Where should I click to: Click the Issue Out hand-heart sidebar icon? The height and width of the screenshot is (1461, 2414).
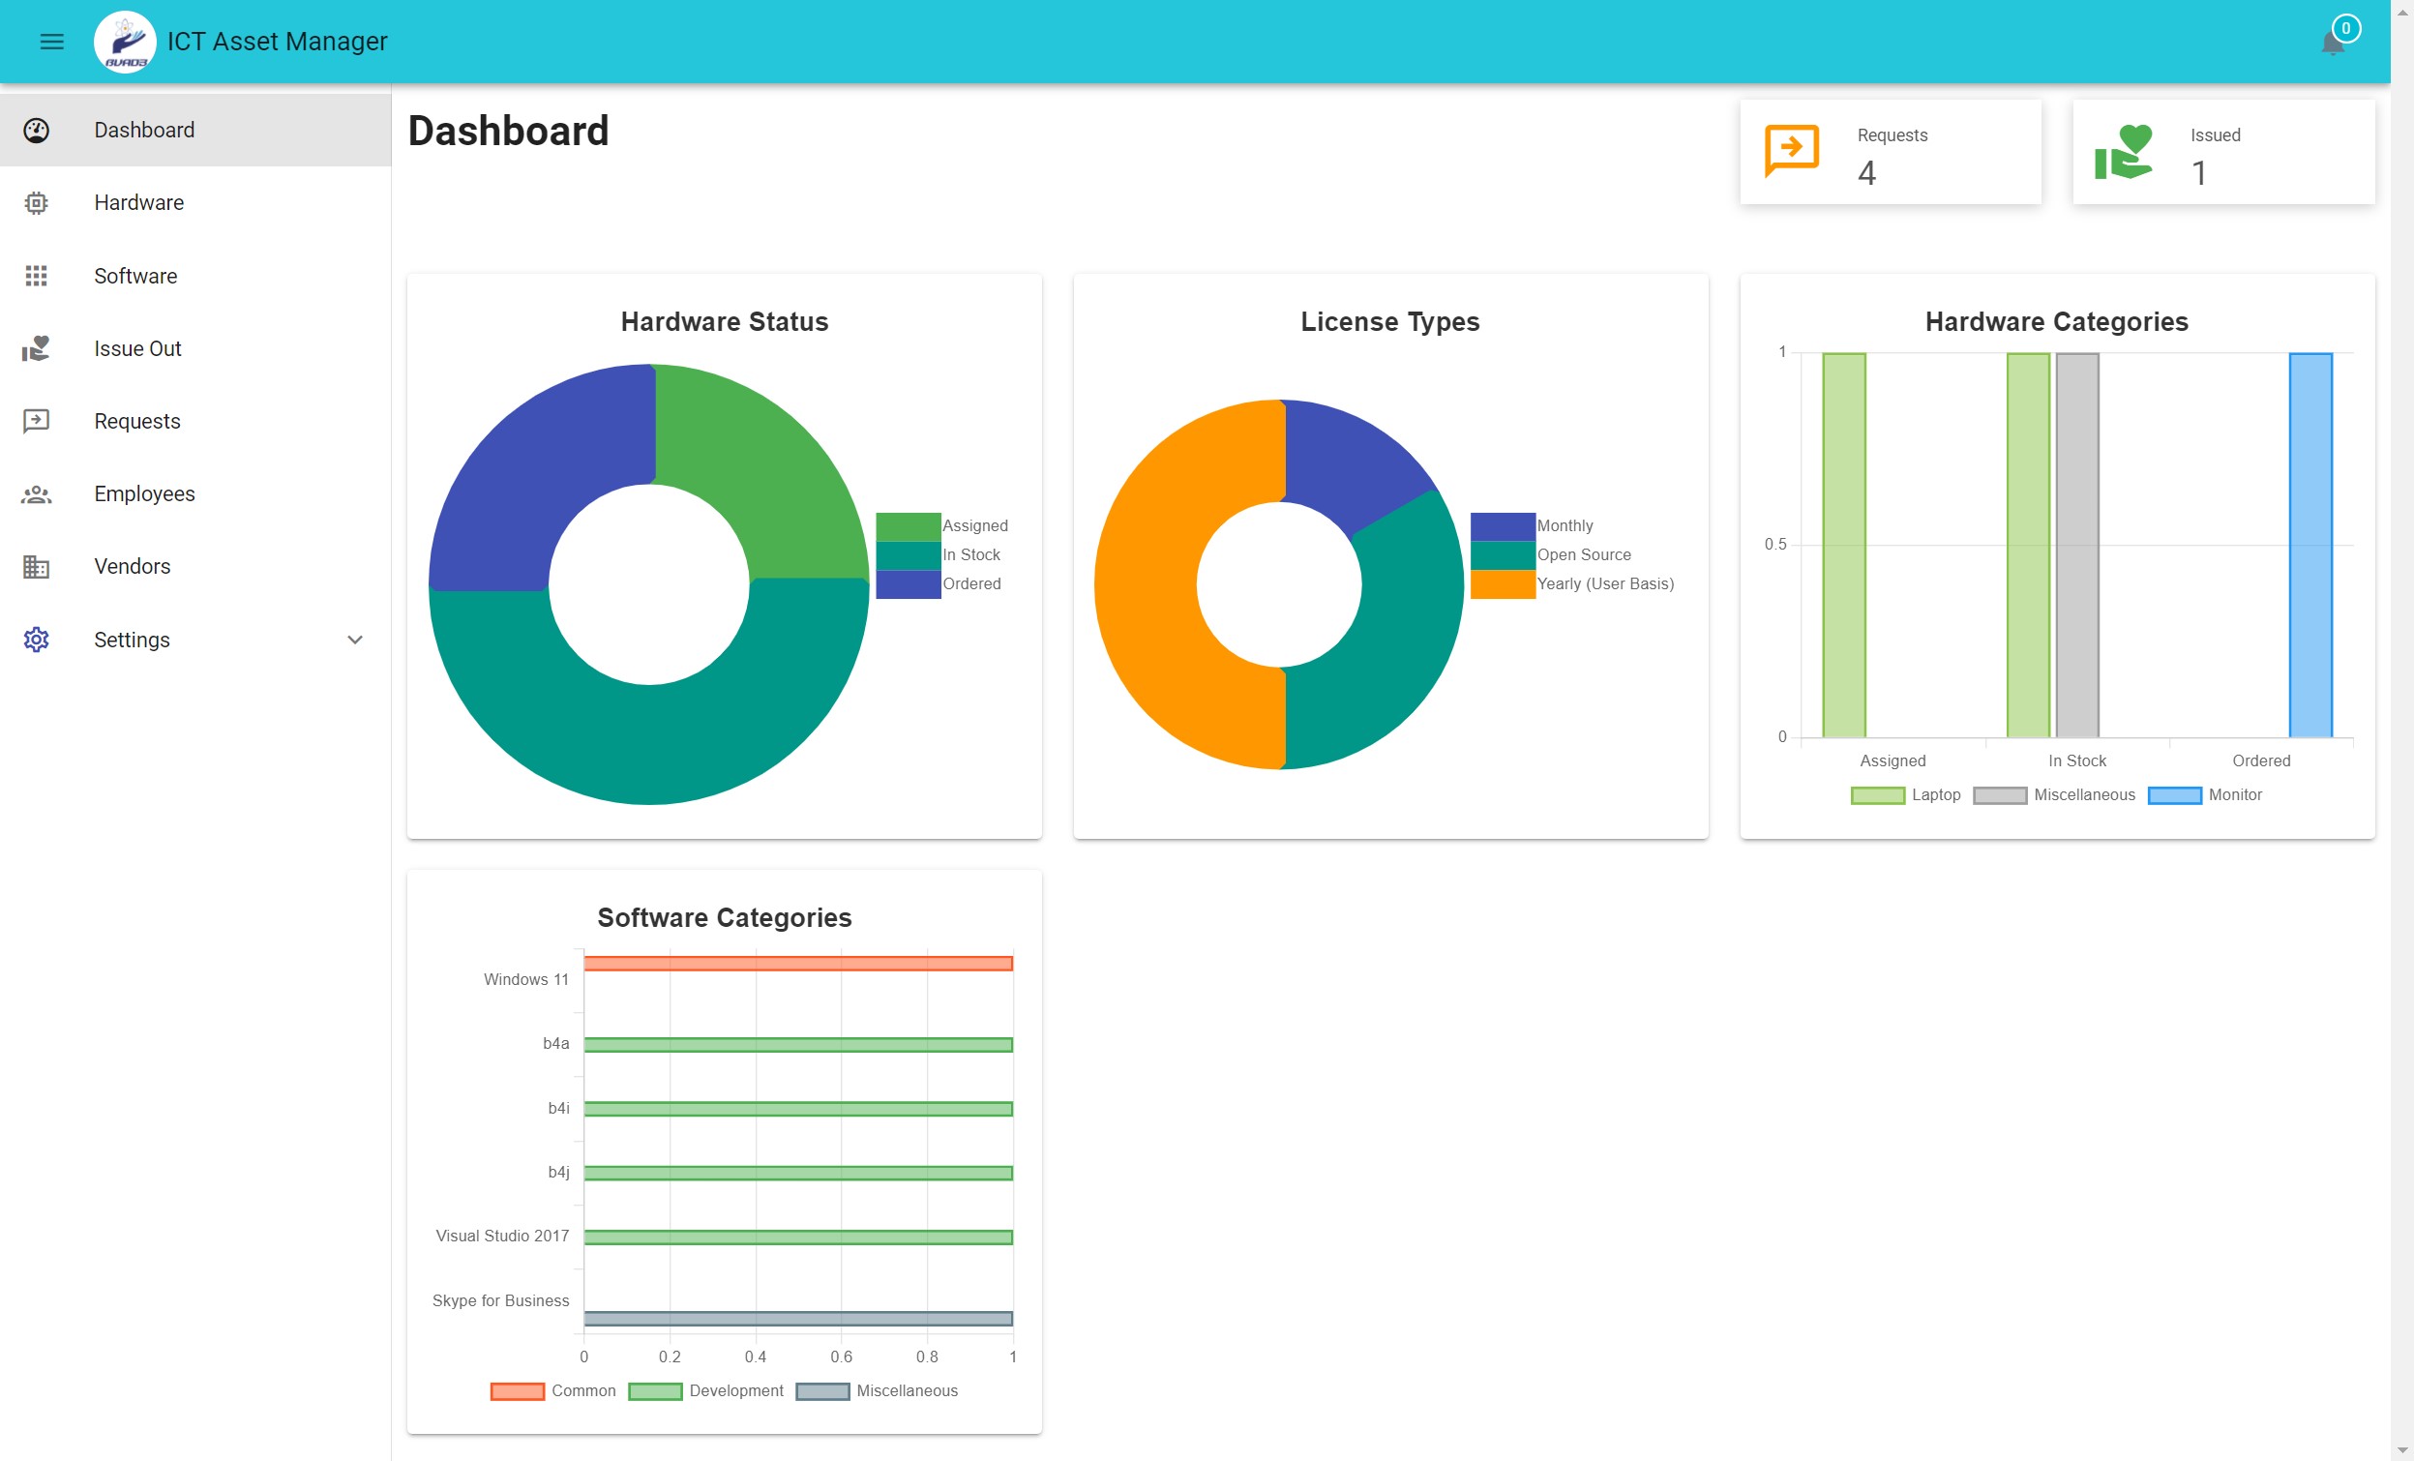pos(36,349)
